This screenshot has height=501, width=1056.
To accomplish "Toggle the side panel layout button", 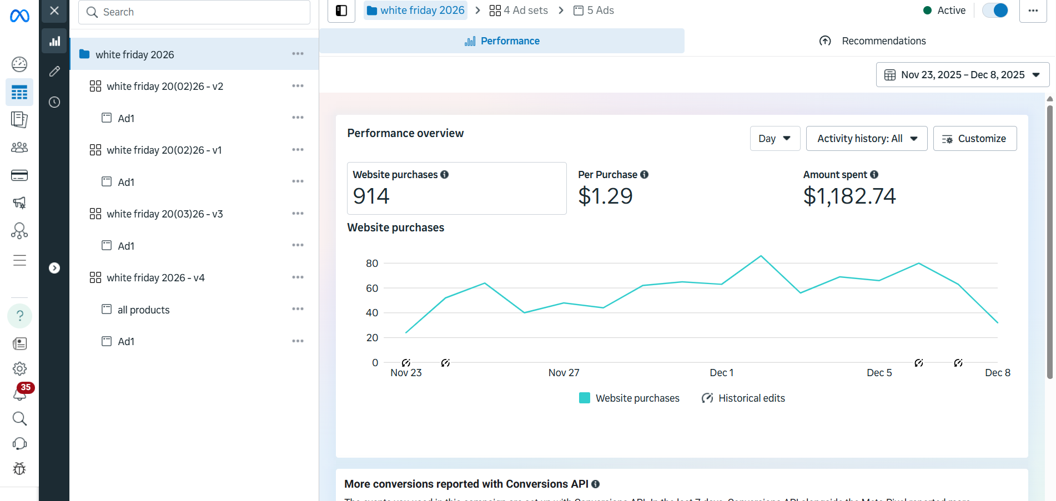I will pos(341,11).
